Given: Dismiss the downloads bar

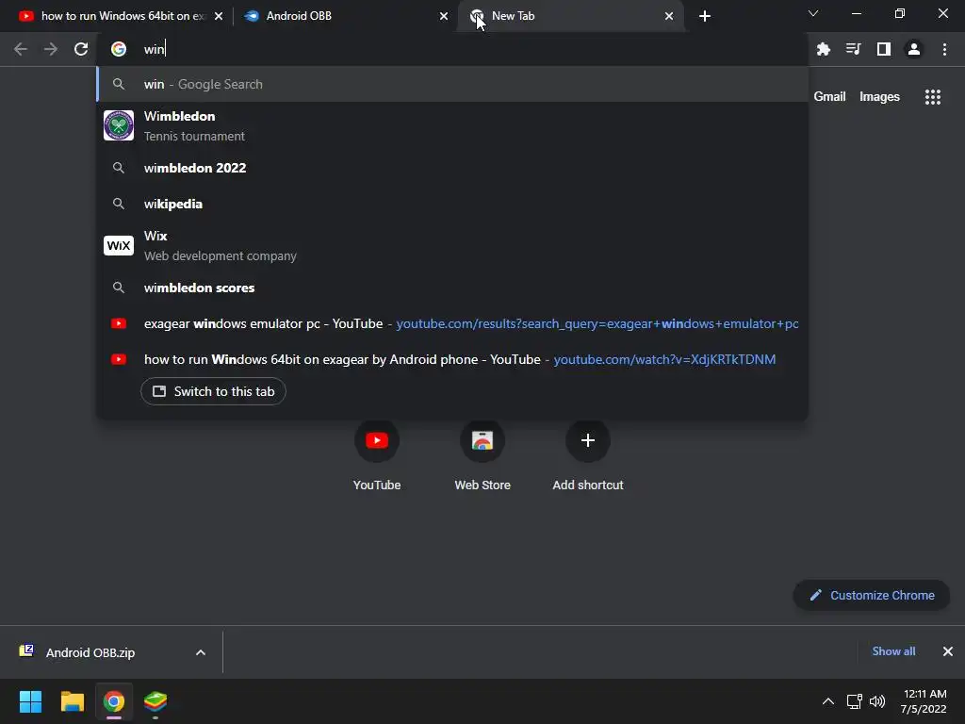Looking at the screenshot, I should pos(948,651).
